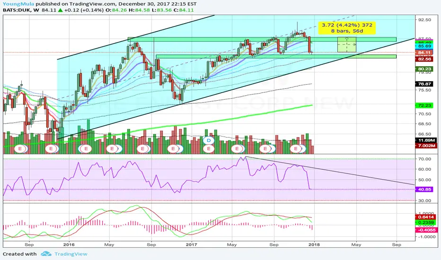Click the 84.11 current price label
This screenshot has width=441, height=260.
click(x=425, y=52)
